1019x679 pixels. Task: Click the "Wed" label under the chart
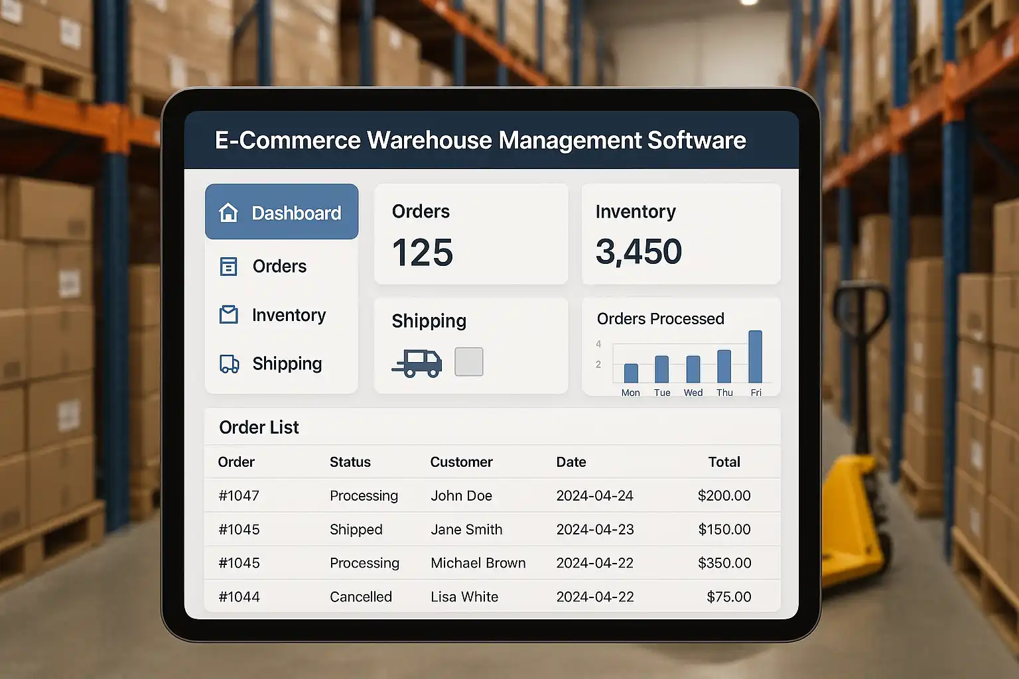click(x=693, y=393)
